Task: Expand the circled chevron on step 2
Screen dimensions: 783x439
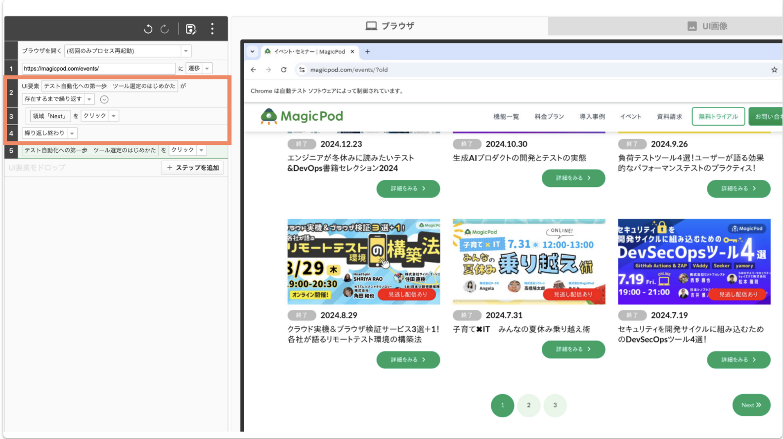Action: tap(104, 99)
